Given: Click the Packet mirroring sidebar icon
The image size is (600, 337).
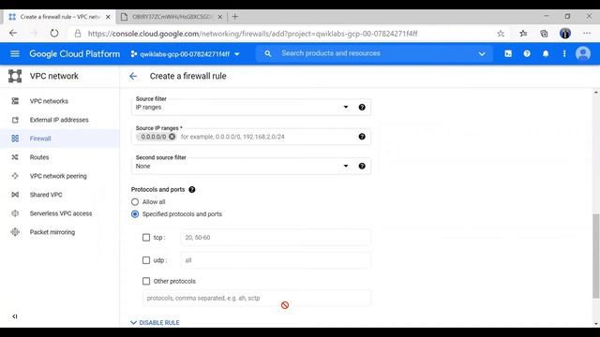Looking at the screenshot, I should point(15,232).
